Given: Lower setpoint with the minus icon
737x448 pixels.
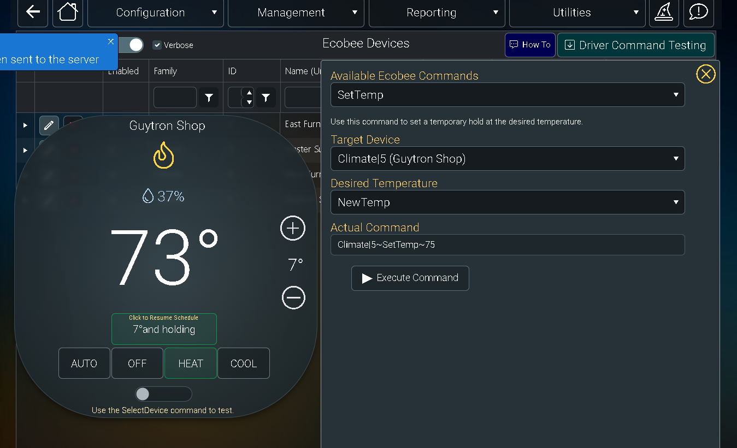Looking at the screenshot, I should click(x=293, y=297).
